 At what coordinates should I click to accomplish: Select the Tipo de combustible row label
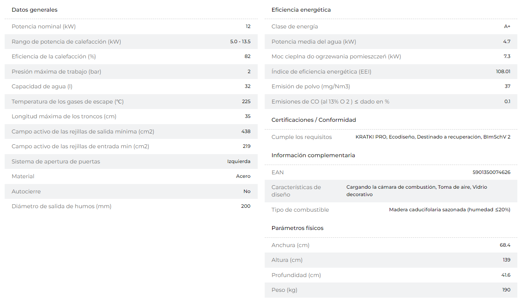click(300, 210)
